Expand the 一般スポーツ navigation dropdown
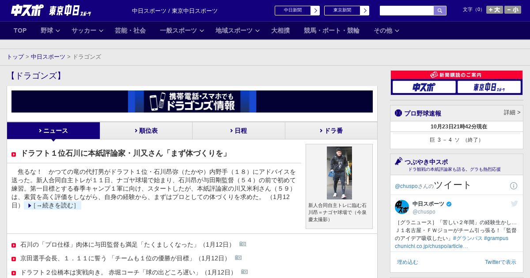 tap(182, 30)
